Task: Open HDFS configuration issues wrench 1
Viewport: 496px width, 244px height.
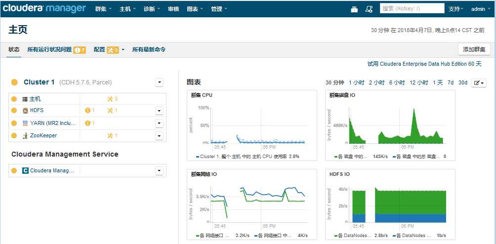Action: (113, 110)
